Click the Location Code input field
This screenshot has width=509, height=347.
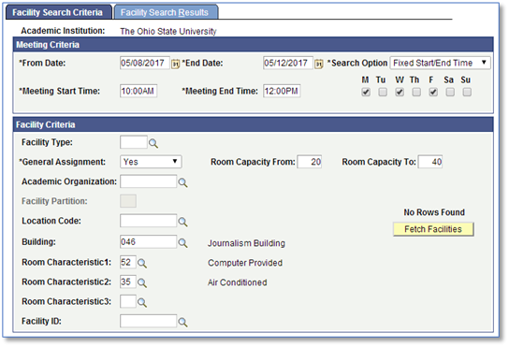coord(149,221)
